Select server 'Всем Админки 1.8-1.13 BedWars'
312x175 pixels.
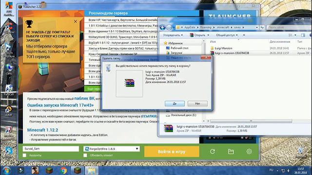[123, 31]
